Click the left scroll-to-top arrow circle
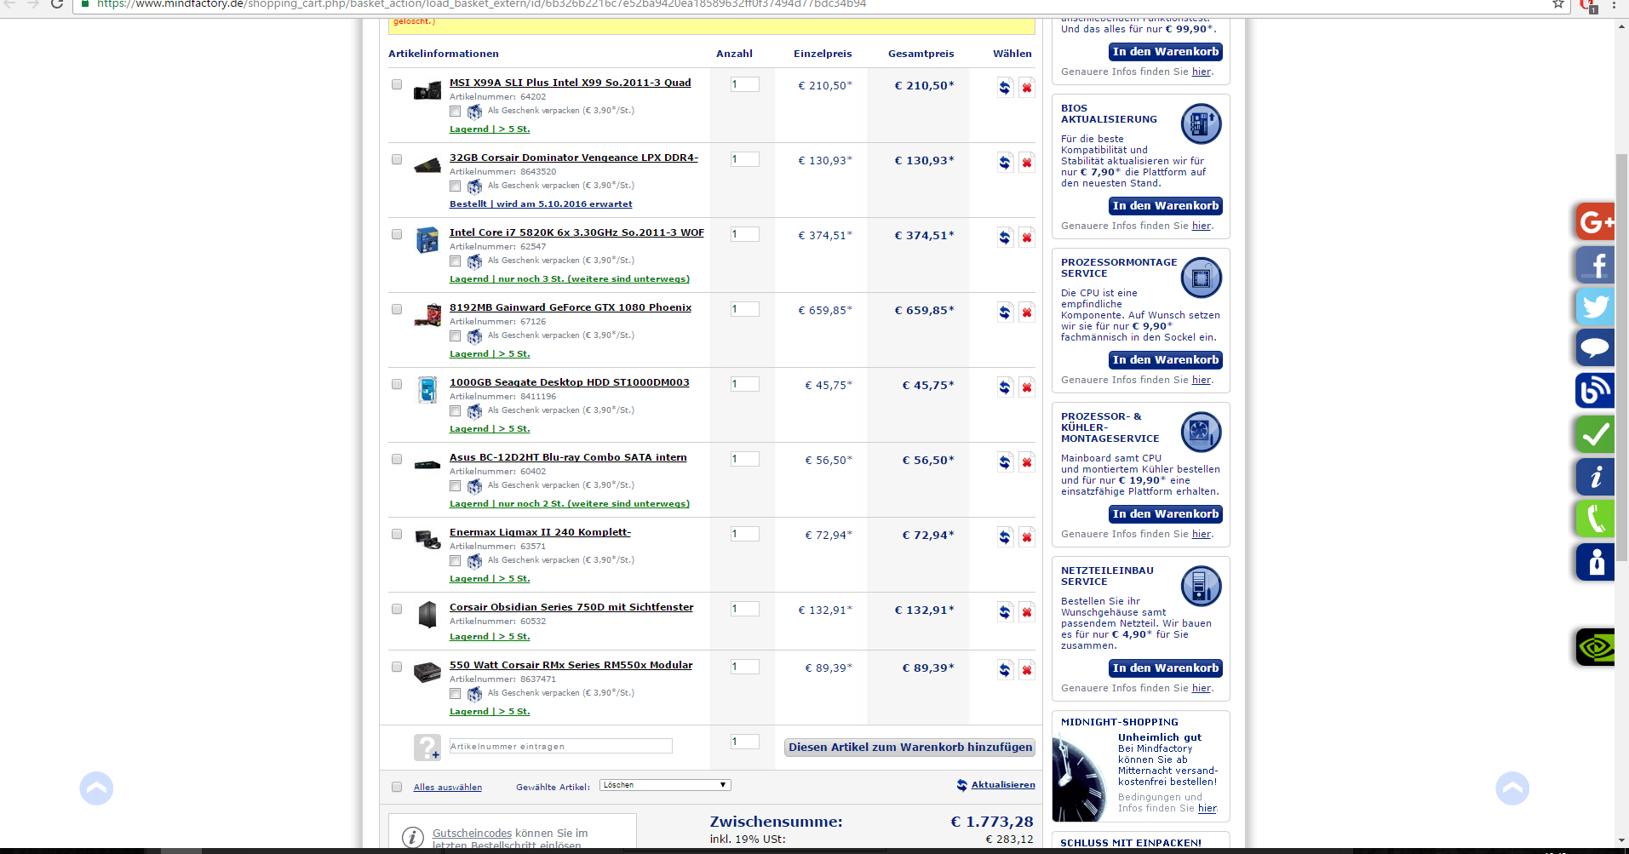The image size is (1629, 854). tap(96, 788)
